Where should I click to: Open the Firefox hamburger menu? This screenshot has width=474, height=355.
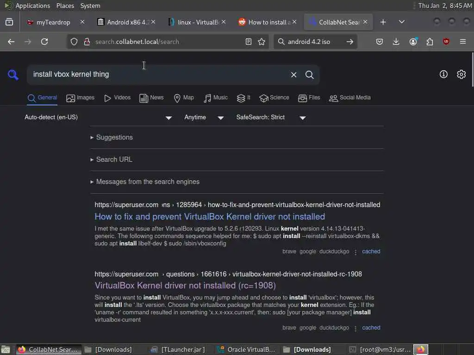(x=462, y=42)
